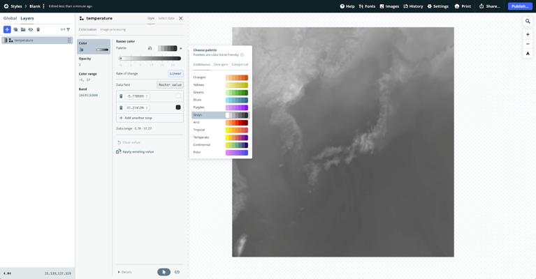Click Add another stop
The height and width of the screenshot is (279, 536).
coord(136,118)
